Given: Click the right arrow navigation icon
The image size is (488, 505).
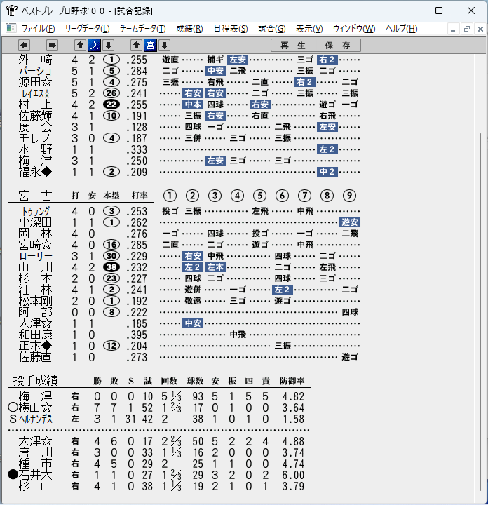Looking at the screenshot, I should click(52, 46).
